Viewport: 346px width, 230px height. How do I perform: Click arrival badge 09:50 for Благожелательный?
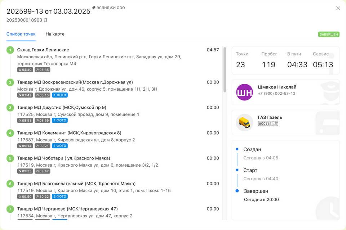(25, 197)
